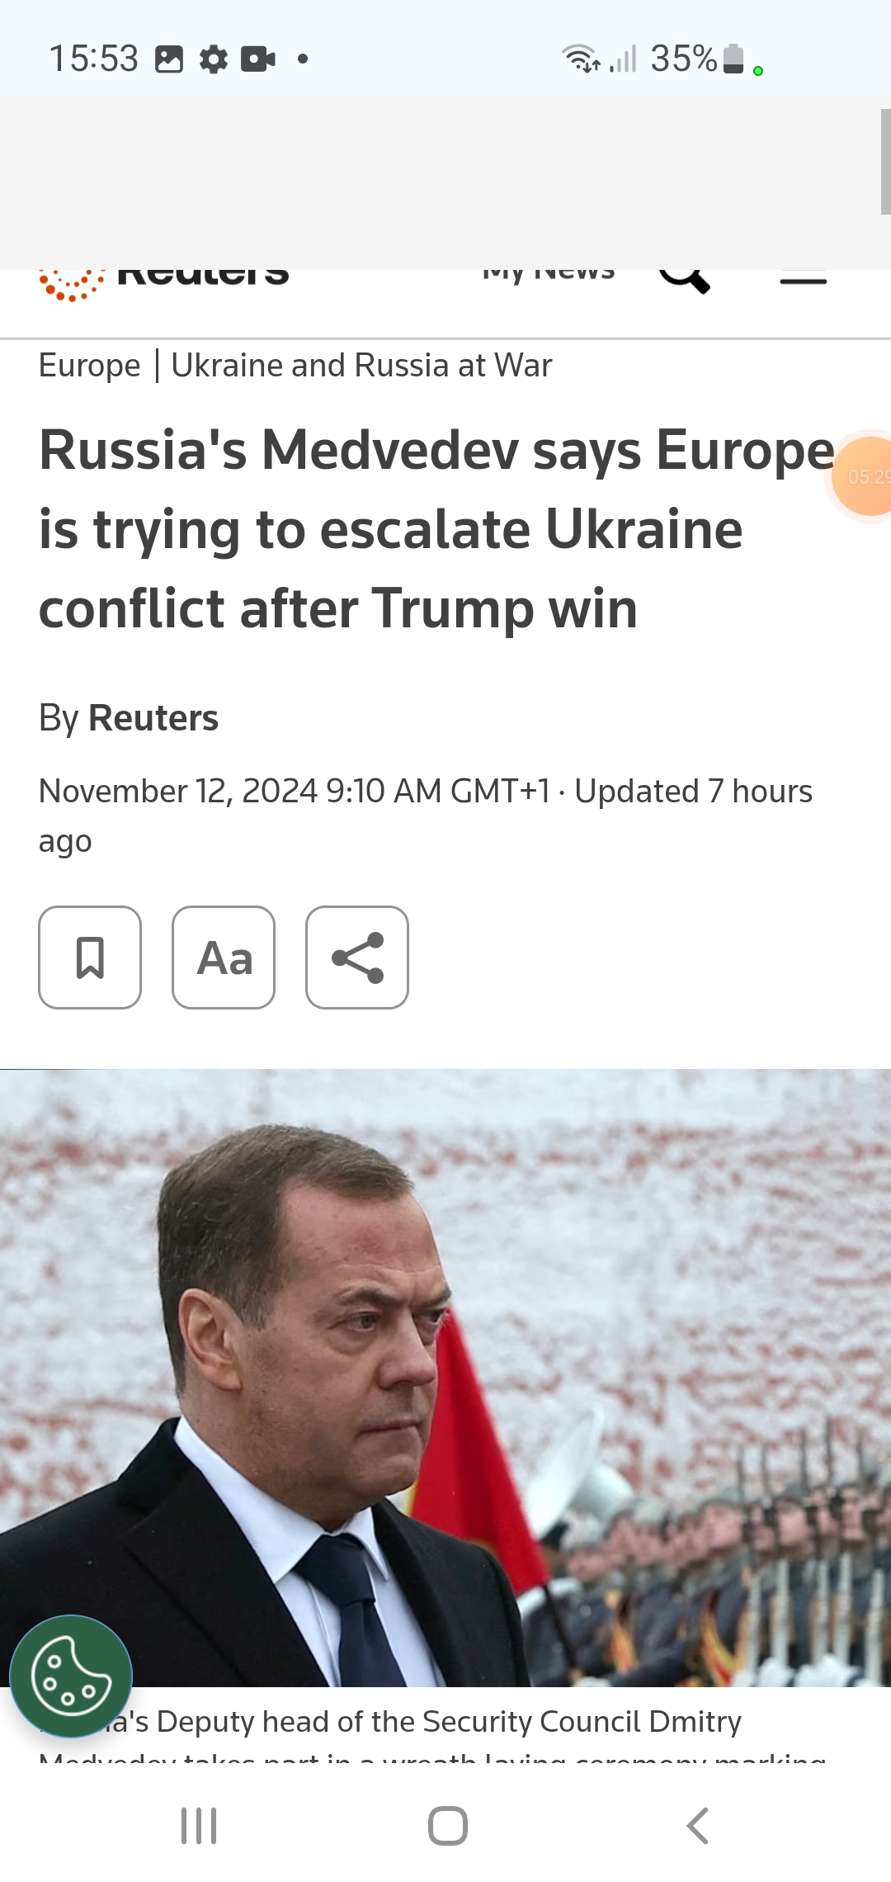Tap the Medvedev article photo
This screenshot has width=891, height=1882.
[x=445, y=1378]
